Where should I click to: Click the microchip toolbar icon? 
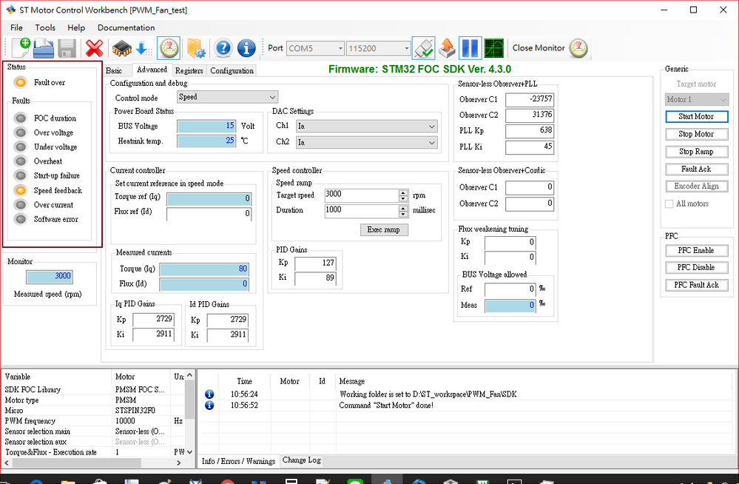(x=121, y=48)
